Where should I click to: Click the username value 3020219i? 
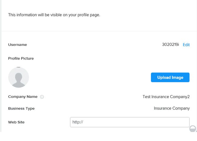[x=170, y=45]
